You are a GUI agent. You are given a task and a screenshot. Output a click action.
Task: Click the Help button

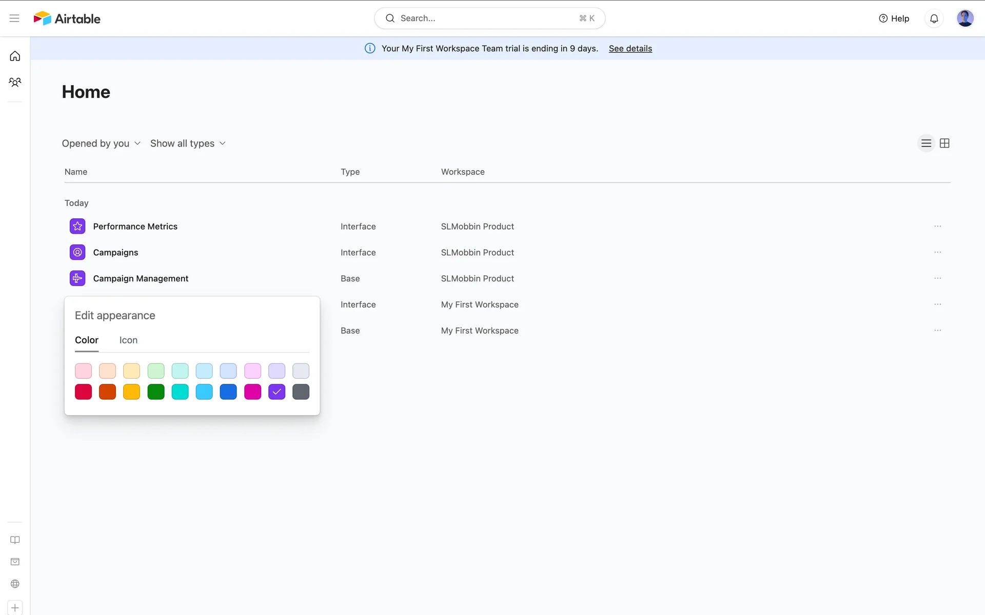click(x=894, y=18)
